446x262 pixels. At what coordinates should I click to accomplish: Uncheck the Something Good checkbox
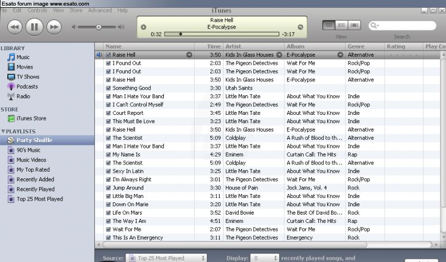coord(108,88)
